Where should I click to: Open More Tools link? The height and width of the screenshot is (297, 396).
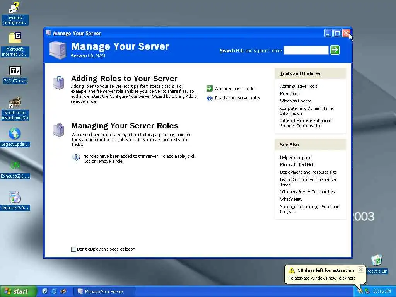tap(290, 94)
